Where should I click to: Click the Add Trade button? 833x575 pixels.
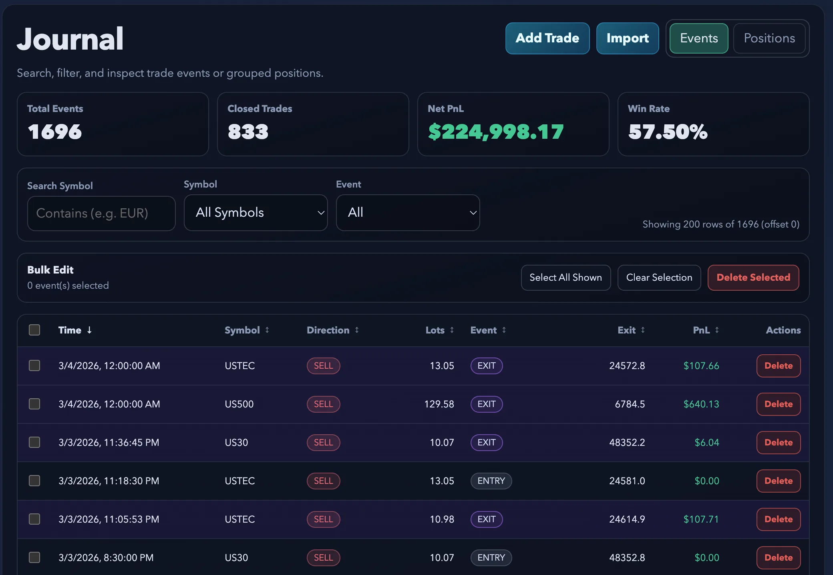(x=547, y=38)
